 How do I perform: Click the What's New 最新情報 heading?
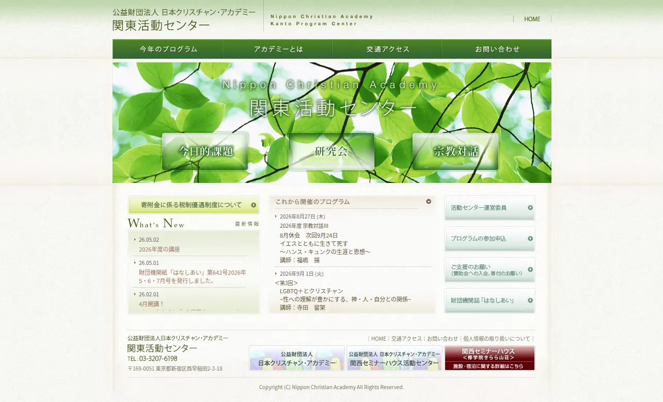(x=194, y=224)
